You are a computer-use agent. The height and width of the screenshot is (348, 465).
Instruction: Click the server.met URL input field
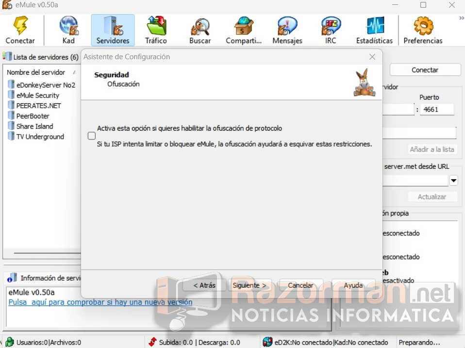click(x=415, y=180)
